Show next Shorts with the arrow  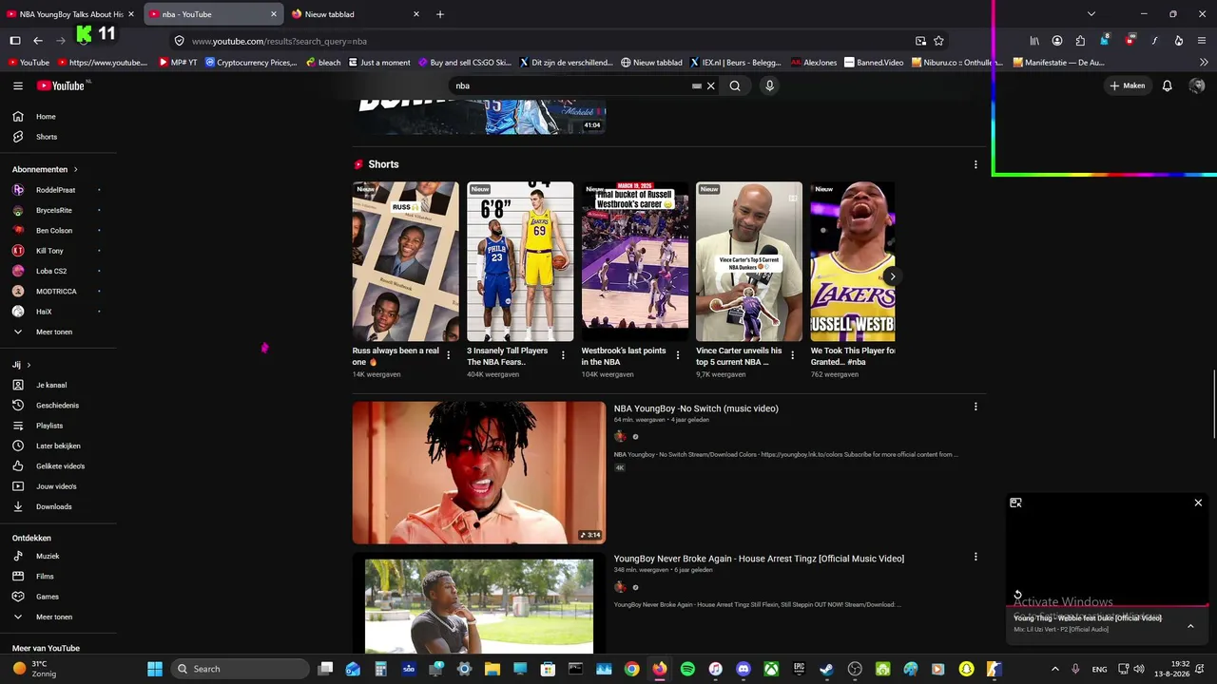coord(892,276)
